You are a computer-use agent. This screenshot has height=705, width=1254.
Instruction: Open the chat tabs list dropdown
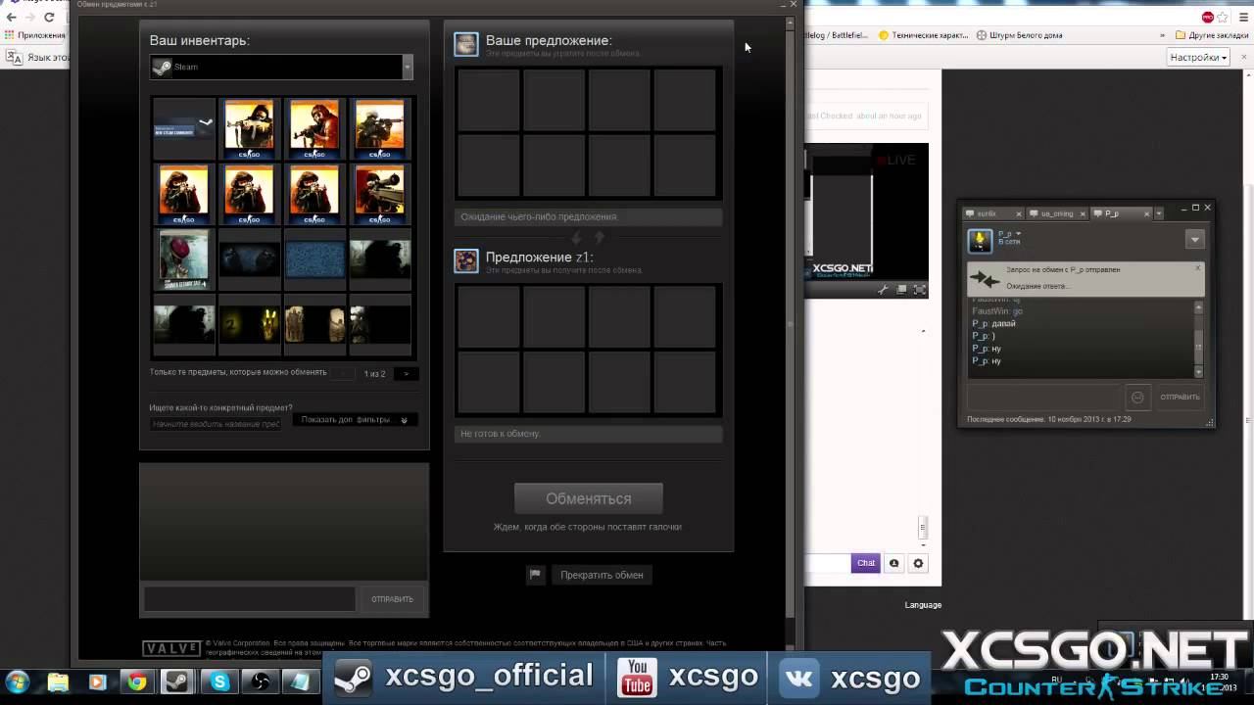(1159, 213)
